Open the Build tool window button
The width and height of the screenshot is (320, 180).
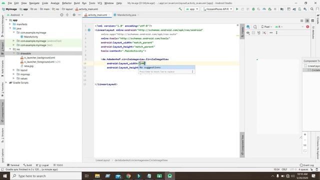coord(28,165)
